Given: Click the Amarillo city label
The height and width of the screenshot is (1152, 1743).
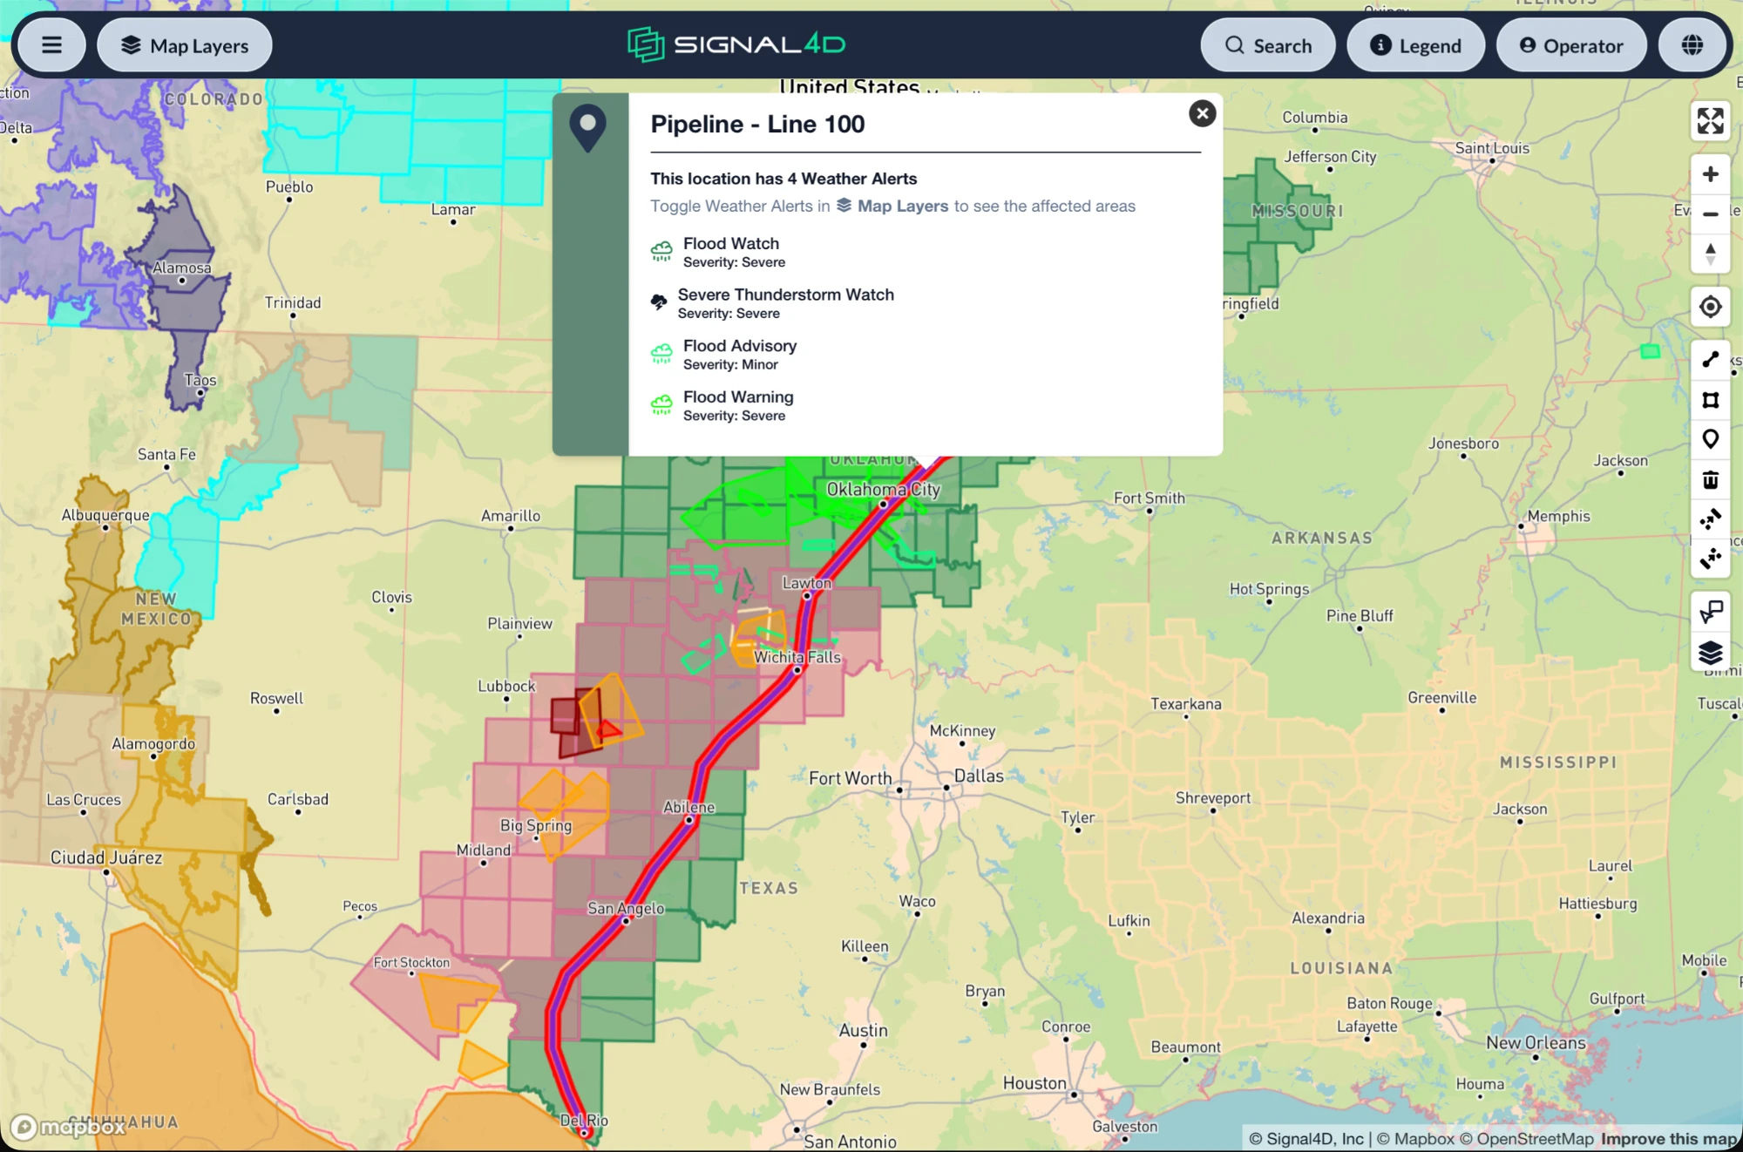Looking at the screenshot, I should (511, 516).
